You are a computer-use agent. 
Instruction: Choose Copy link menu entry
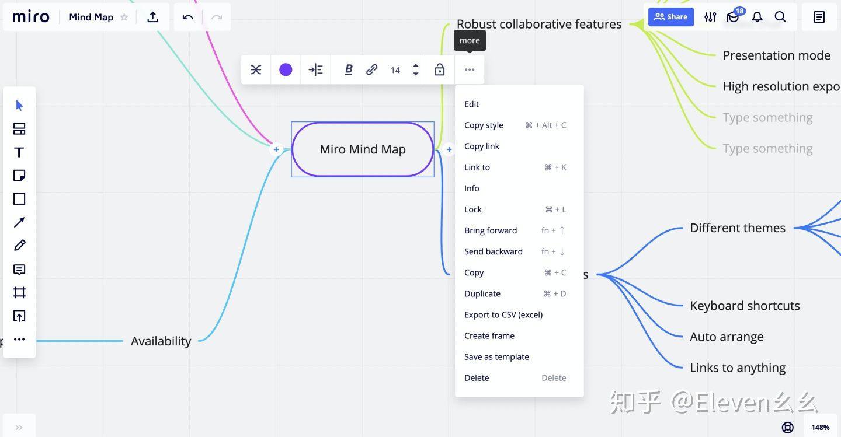pos(519,146)
